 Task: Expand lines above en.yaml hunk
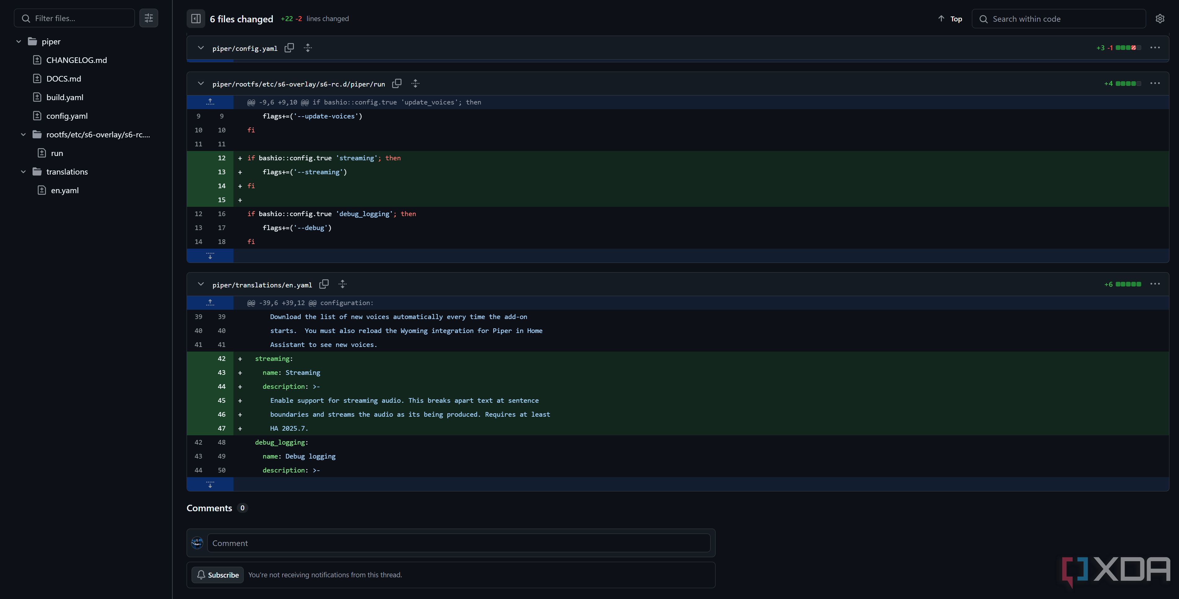pyautogui.click(x=210, y=303)
